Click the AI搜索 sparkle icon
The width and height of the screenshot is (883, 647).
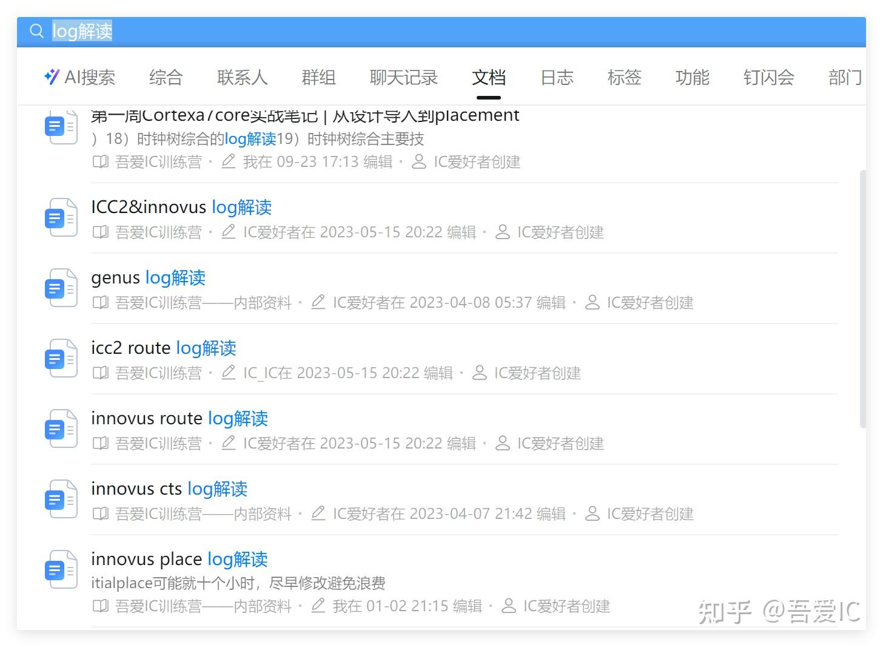51,76
